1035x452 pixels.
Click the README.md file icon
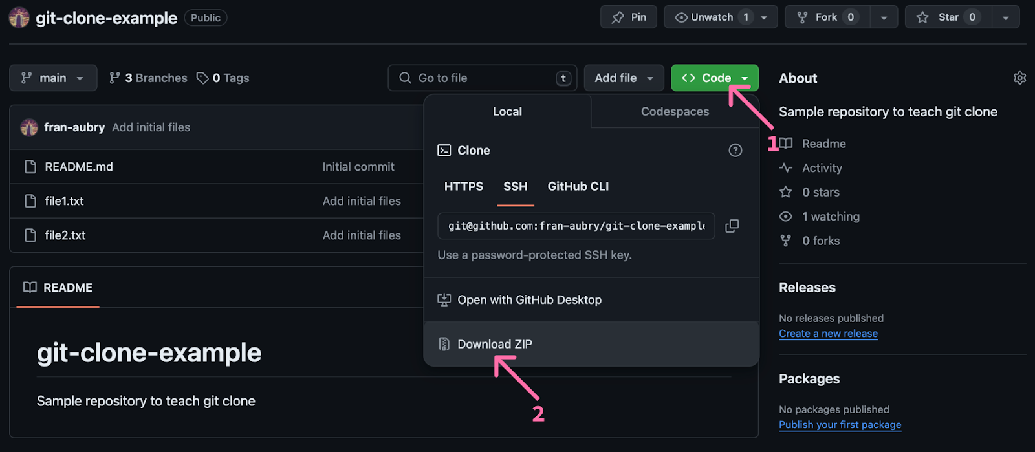[30, 167]
